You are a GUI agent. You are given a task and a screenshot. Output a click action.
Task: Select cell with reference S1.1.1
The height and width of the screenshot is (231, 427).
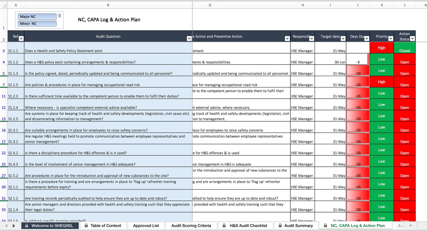[x=16, y=48]
